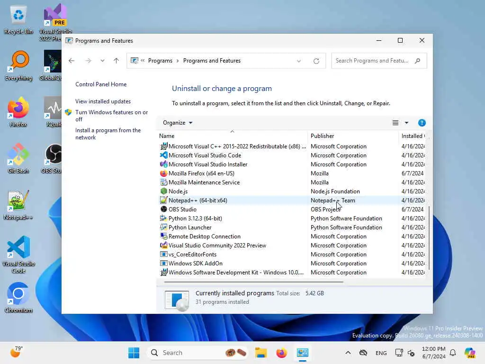Open the Copilot Preview icon in the taskbar
Viewport: 485px width, 364px height.
[x=470, y=353]
